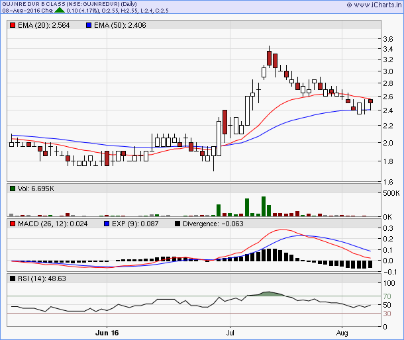Click the 3.4 price axis label
Viewport: 404px width, 340px height.
point(388,49)
